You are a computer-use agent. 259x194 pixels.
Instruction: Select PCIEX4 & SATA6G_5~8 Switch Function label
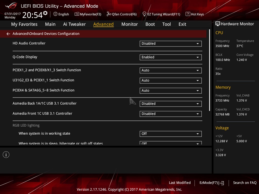click(x=44, y=90)
